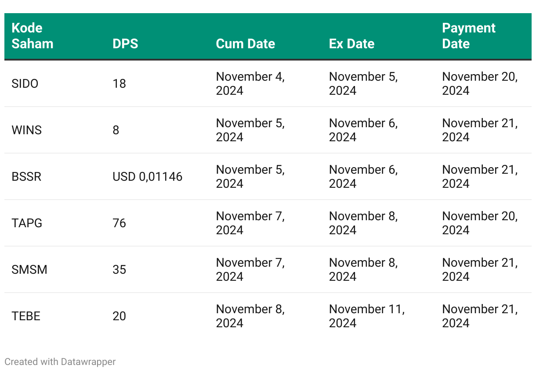Click the Cum Date column header
This screenshot has width=536, height=372.
[x=245, y=44]
